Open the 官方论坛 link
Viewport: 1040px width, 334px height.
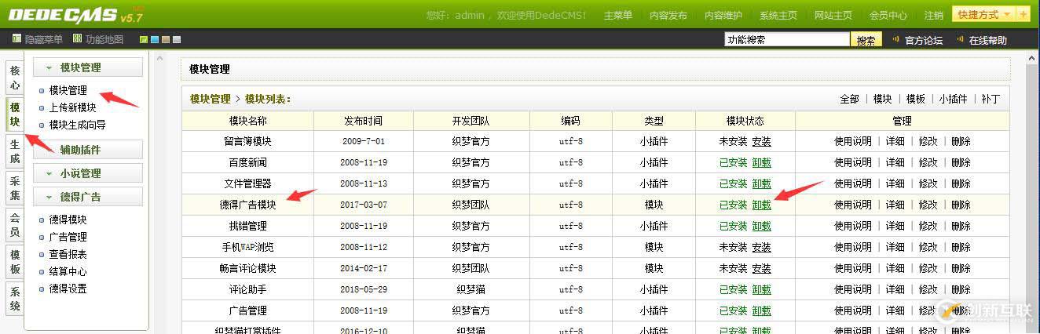[x=924, y=40]
